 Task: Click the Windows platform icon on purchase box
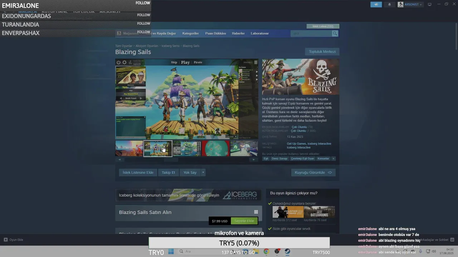256,212
